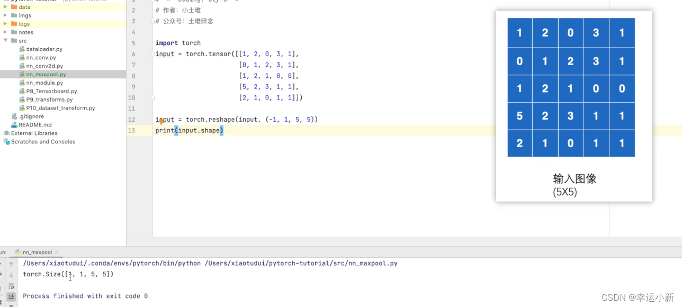Click the .gitignore file icon
Image resolution: width=682 pixels, height=307 pixels.
tap(14, 116)
